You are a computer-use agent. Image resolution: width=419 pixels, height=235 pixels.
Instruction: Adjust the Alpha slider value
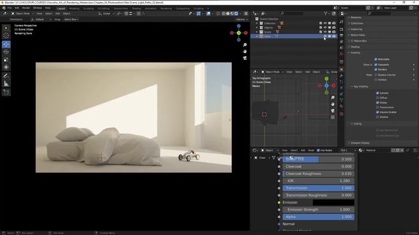[319, 217]
